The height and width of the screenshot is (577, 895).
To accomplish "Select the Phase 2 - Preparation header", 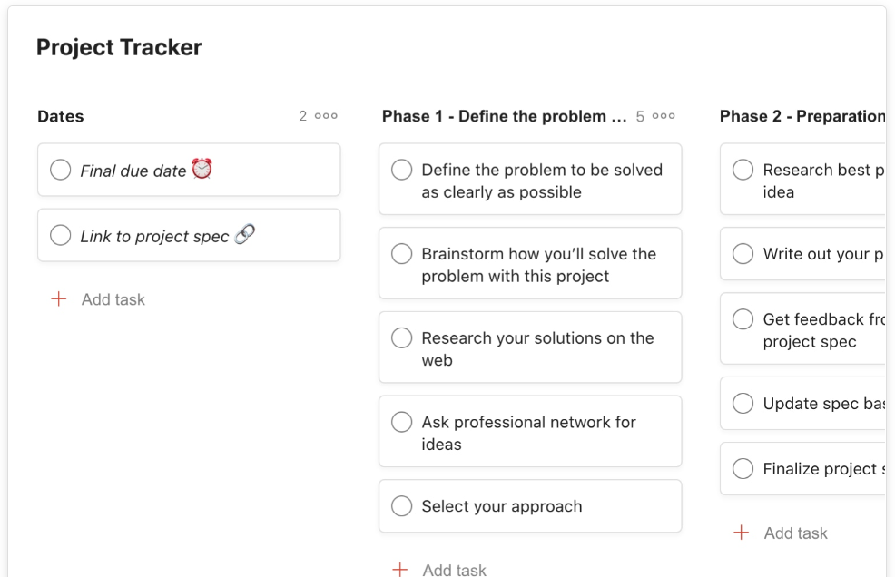I will [x=802, y=116].
